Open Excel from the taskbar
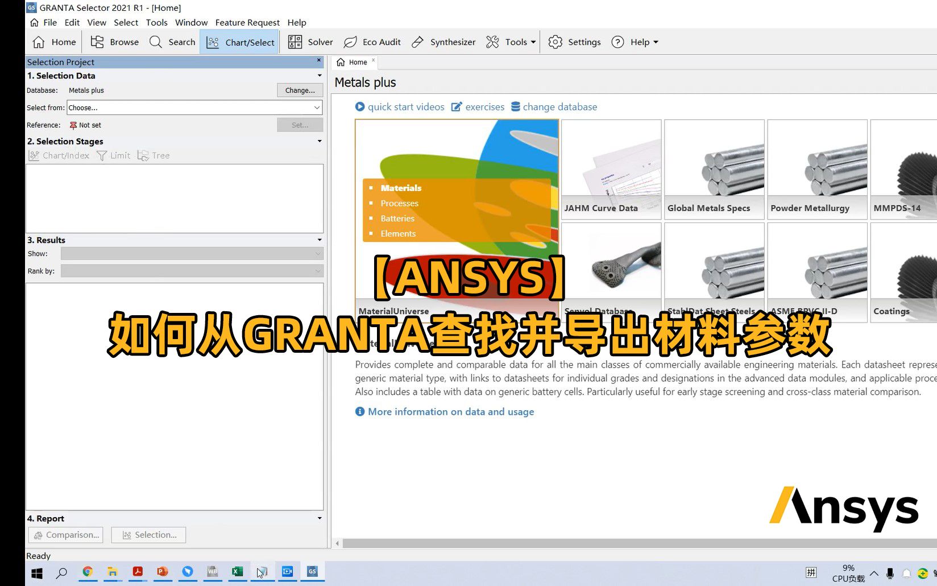The height and width of the screenshot is (586, 937). pyautogui.click(x=237, y=572)
